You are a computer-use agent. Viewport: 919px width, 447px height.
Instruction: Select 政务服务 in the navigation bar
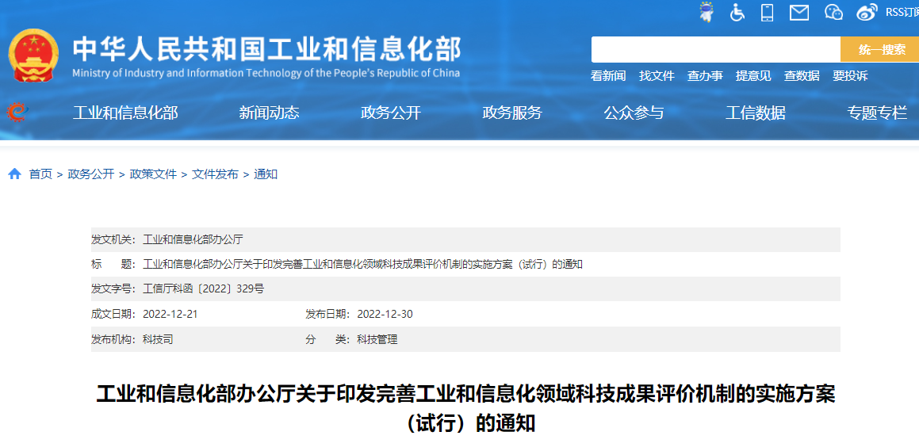(x=512, y=113)
